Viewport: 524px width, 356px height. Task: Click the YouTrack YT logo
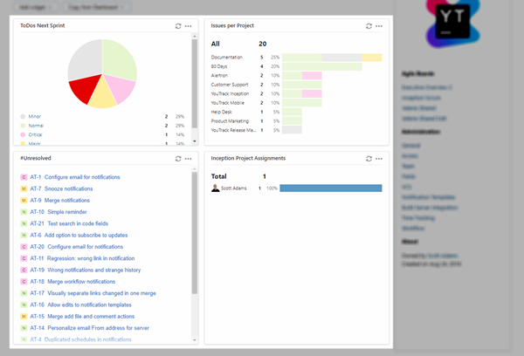[x=452, y=22]
